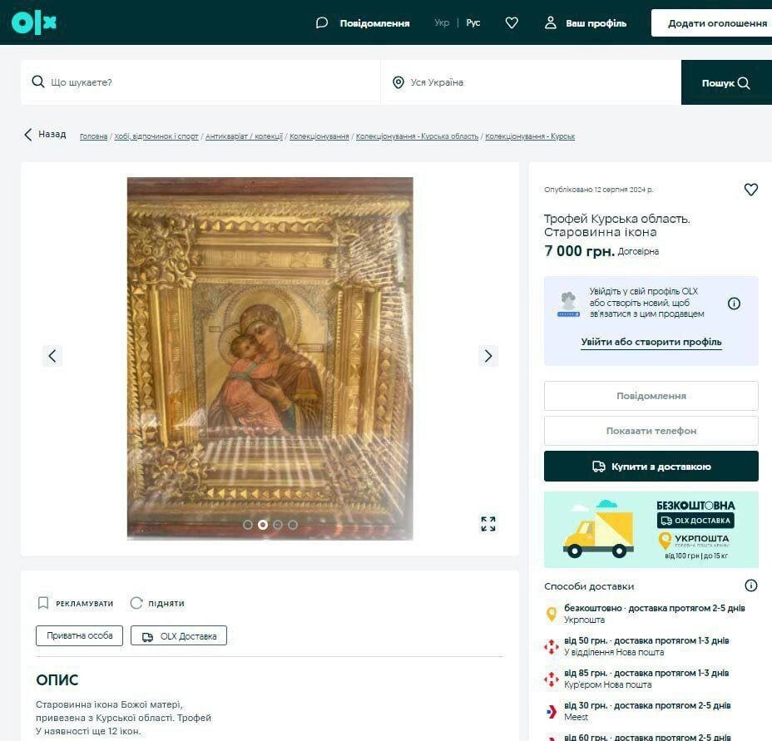Open the Уся Україна location field
Image resolution: width=772 pixels, height=741 pixels.
[532, 82]
